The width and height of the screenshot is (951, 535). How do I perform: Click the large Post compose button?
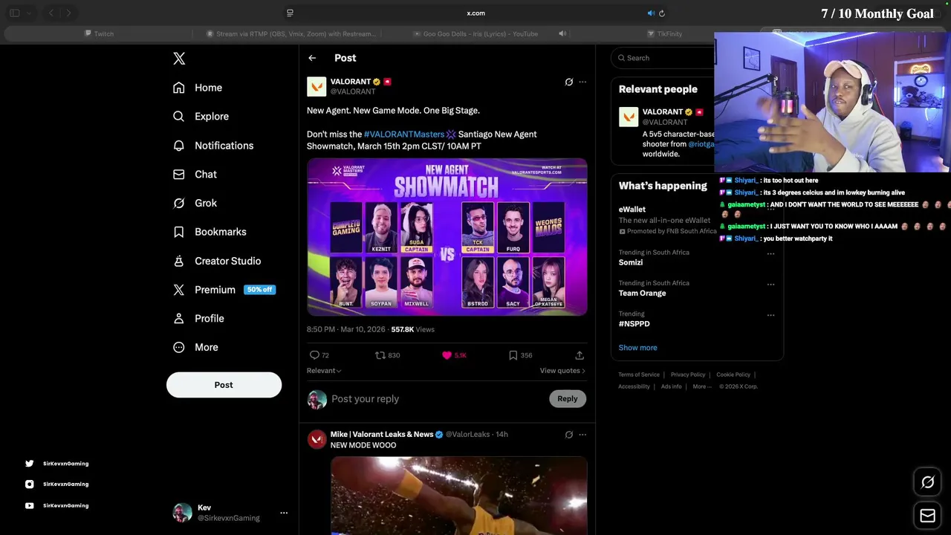click(x=224, y=385)
